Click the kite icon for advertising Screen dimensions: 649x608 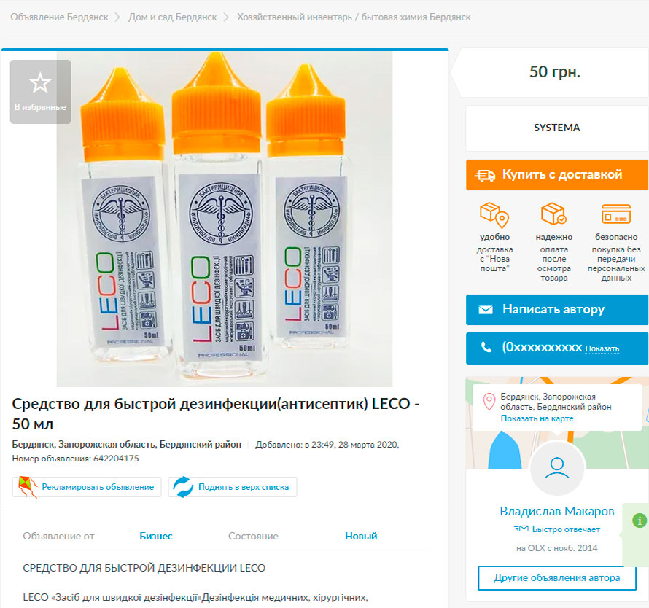[28, 487]
